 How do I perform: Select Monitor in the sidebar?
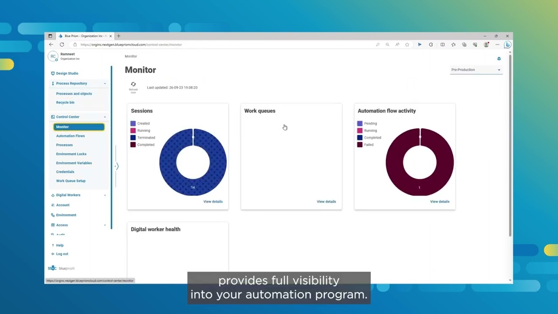(x=79, y=127)
